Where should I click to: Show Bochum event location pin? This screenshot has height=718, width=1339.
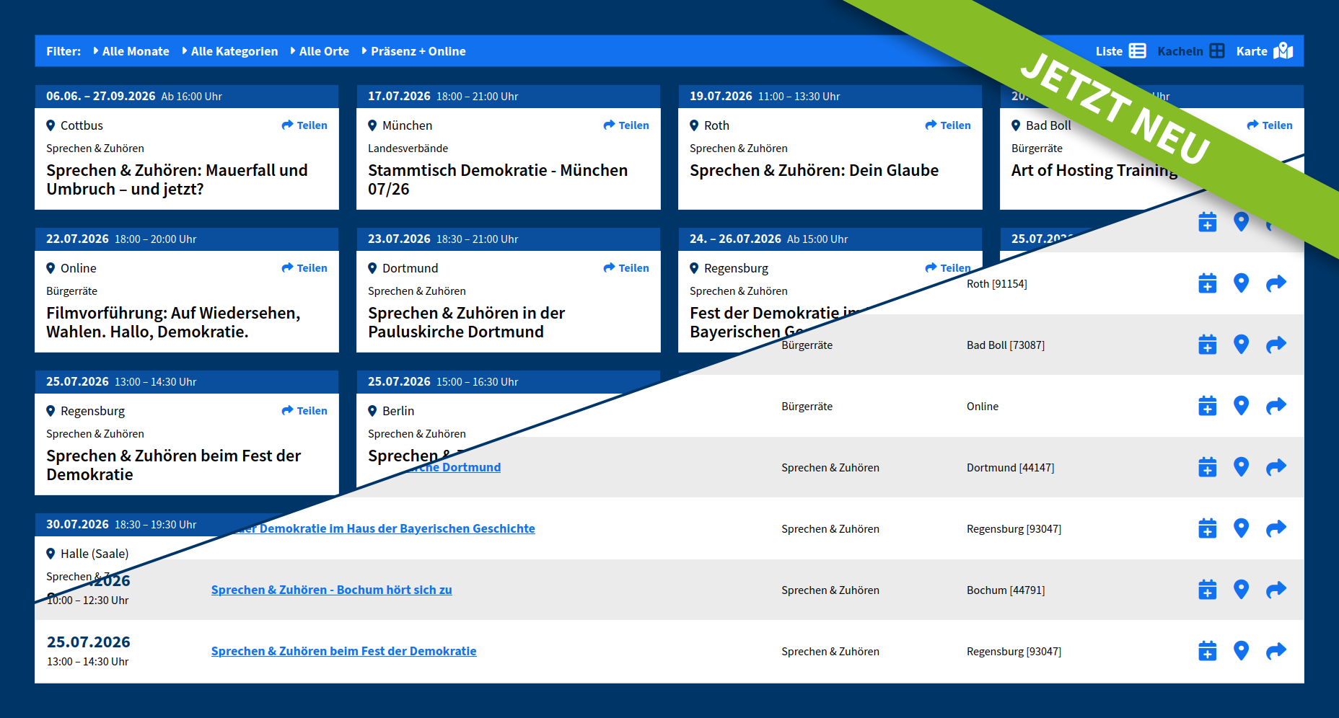click(1241, 590)
